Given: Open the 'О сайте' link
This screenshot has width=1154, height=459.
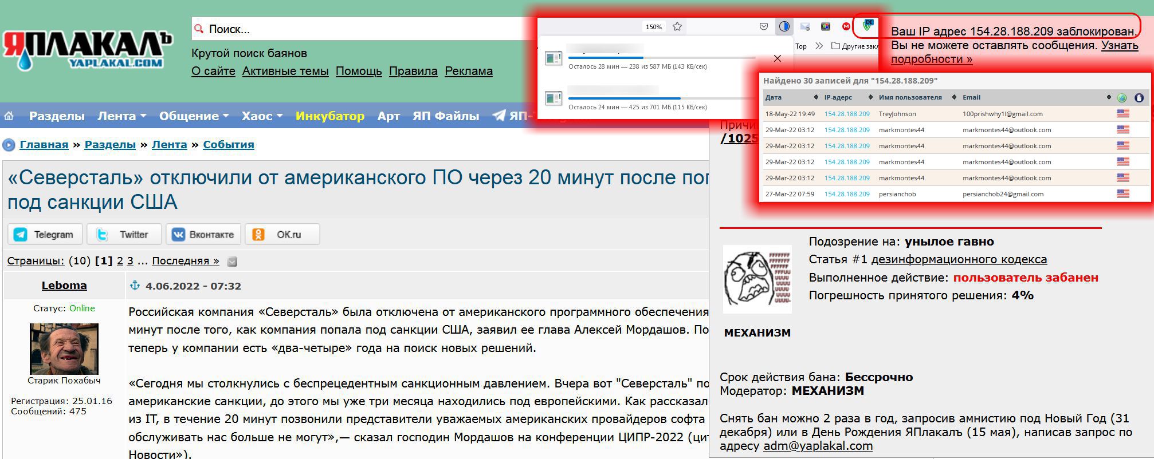Looking at the screenshot, I should click(213, 72).
